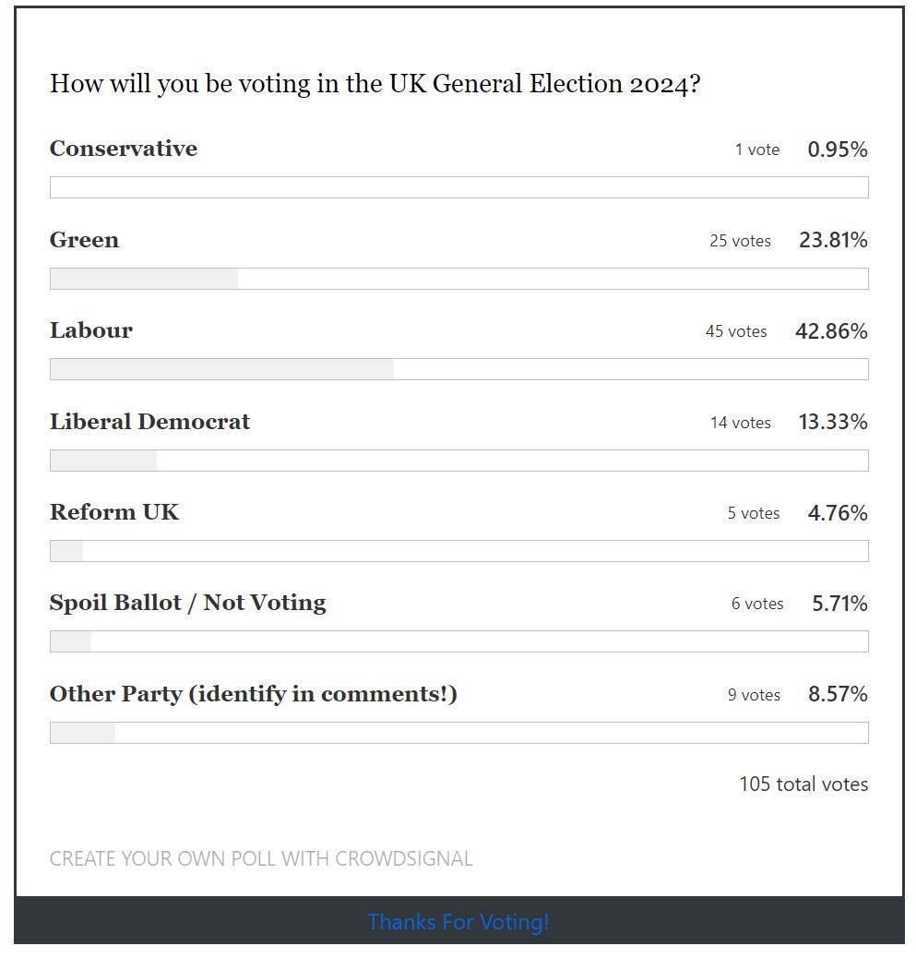Viewport: 916px width, 958px height.
Task: Click 'Spoil Ballot / Not Voting' label
Action: [188, 603]
